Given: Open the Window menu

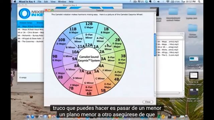Looking at the screenshot, I should tap(62, 2).
